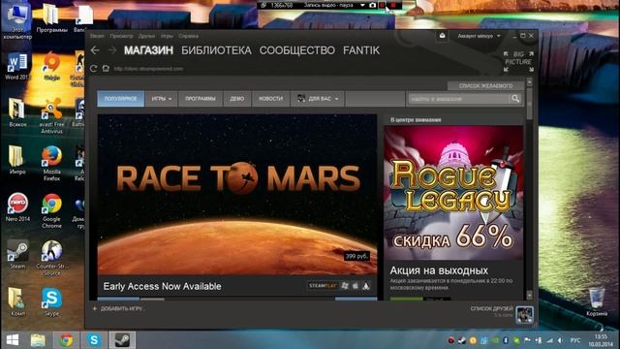Open the store home page icon

pyautogui.click(x=106, y=69)
